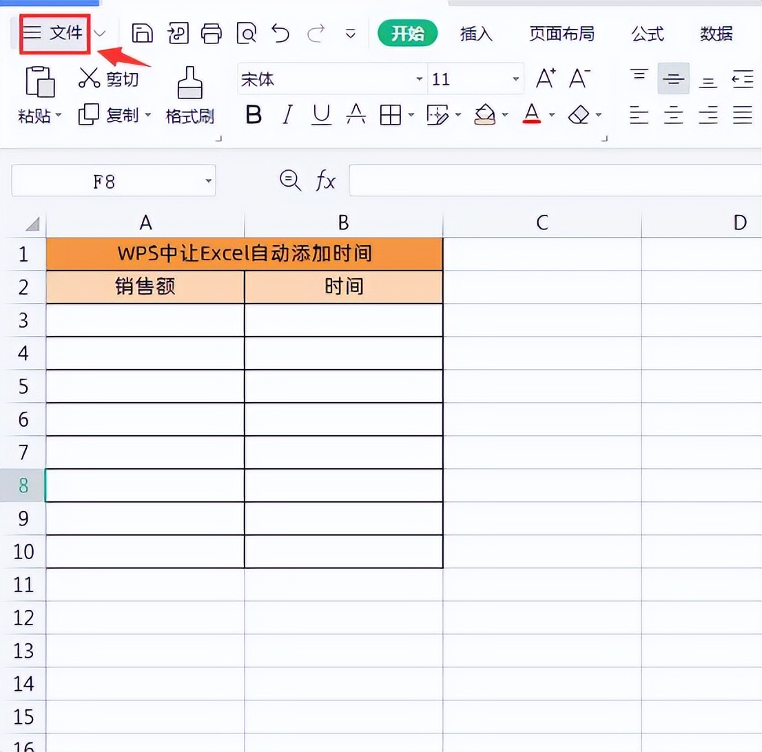
Task: Expand the 粘贴 paste options arrow
Action: coord(59,116)
